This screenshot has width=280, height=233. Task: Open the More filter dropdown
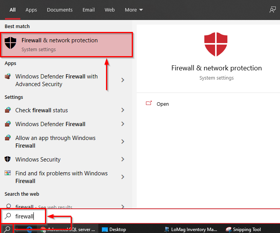click(x=134, y=10)
